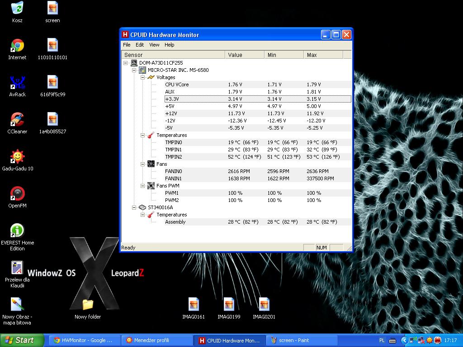Select the AUX voltage row
463x347 pixels.
(x=258, y=92)
